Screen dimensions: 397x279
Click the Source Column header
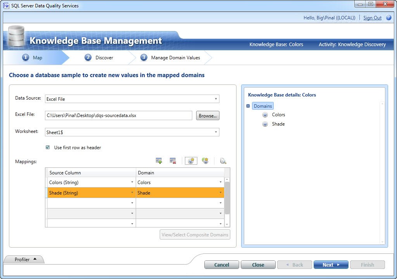pos(91,173)
